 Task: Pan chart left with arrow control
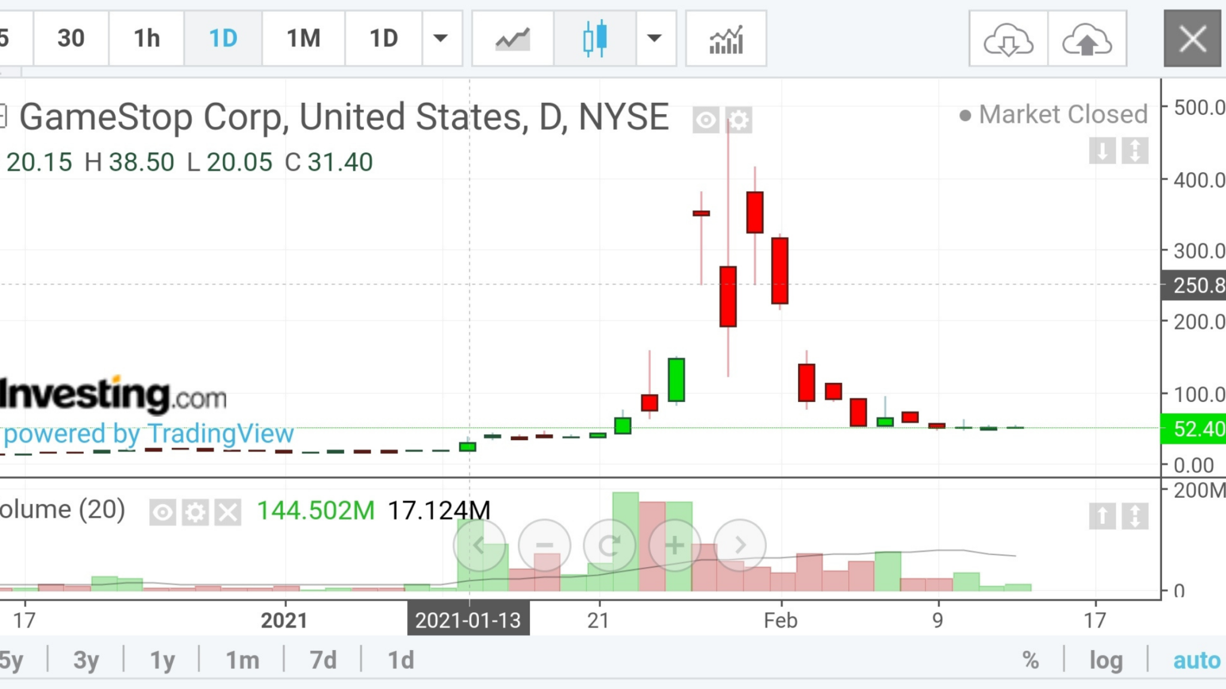[x=480, y=545]
